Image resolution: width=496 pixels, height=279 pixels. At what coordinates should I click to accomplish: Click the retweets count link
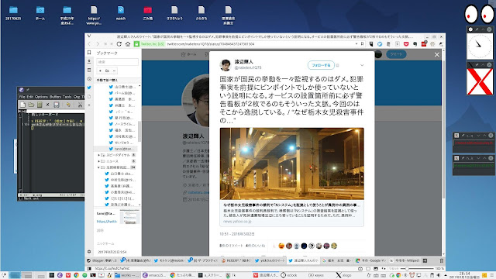tap(231, 246)
